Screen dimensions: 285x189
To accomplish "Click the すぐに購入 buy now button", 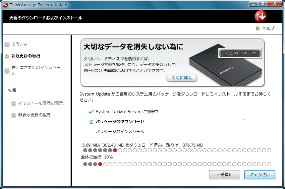I will pyautogui.click(x=182, y=78).
